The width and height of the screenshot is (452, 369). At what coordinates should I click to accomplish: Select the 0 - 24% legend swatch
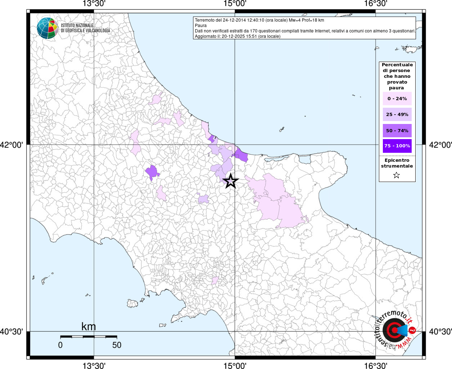pyautogui.click(x=397, y=99)
